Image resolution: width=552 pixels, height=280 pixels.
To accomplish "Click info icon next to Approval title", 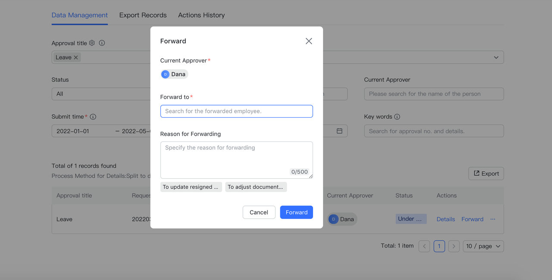I will coord(102,43).
